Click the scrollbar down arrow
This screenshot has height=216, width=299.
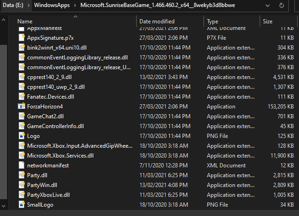[x=3, y=206]
